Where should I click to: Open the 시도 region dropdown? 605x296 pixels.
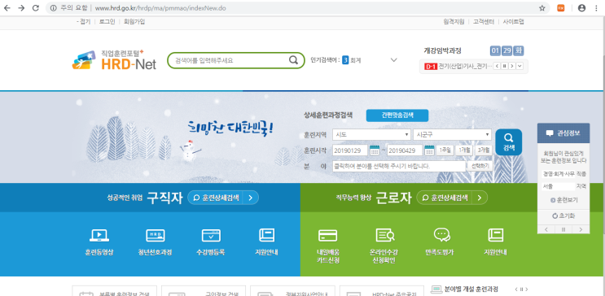tap(371, 134)
